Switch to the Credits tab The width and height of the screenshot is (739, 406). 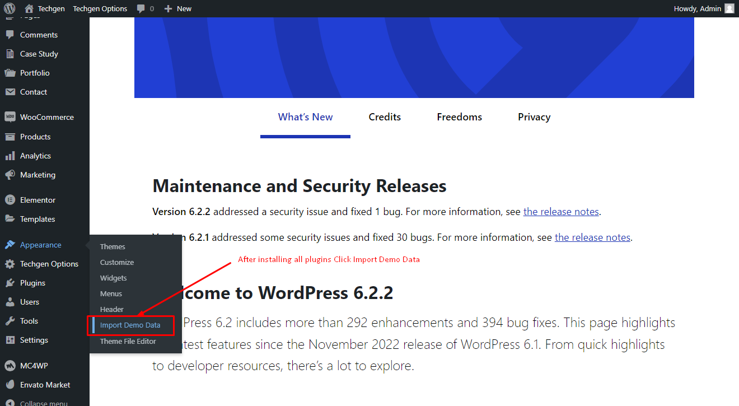[385, 117]
